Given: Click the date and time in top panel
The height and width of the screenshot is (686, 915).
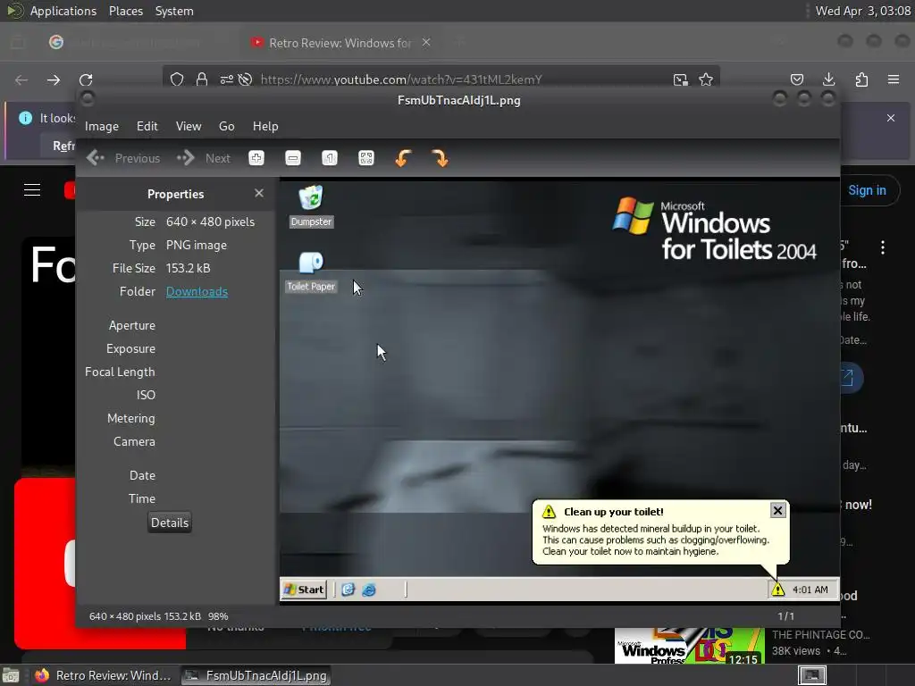Looking at the screenshot, I should pyautogui.click(x=863, y=11).
